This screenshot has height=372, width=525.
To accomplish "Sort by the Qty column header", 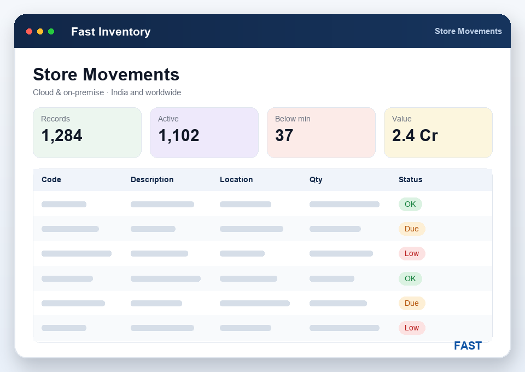I will pos(316,179).
